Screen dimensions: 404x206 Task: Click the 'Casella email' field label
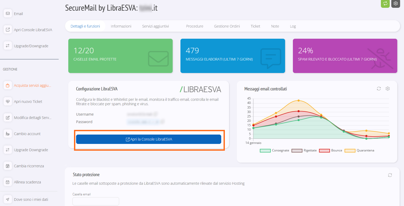point(82,194)
